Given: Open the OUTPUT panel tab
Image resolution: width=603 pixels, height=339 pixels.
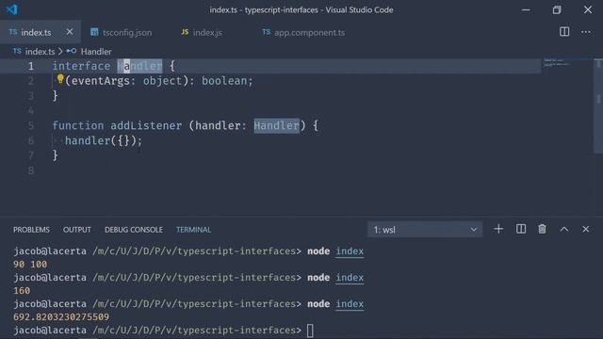Looking at the screenshot, I should pos(77,230).
